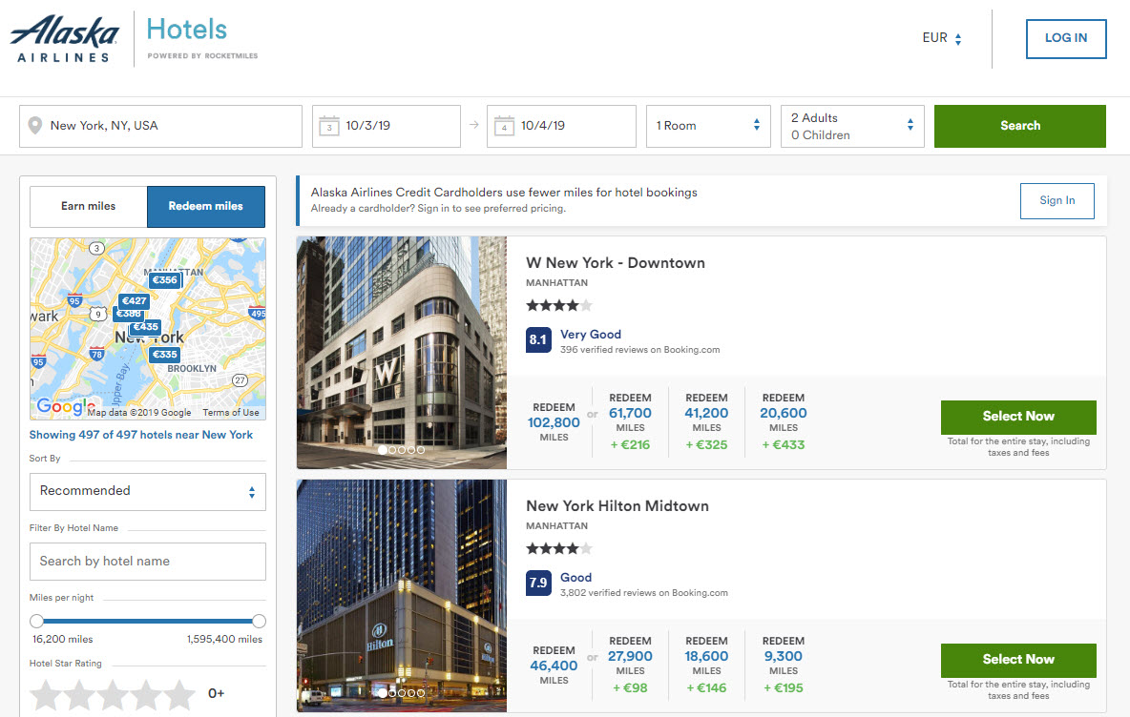Select the 102,800 miles redeem option
The width and height of the screenshot is (1130, 717).
click(554, 422)
